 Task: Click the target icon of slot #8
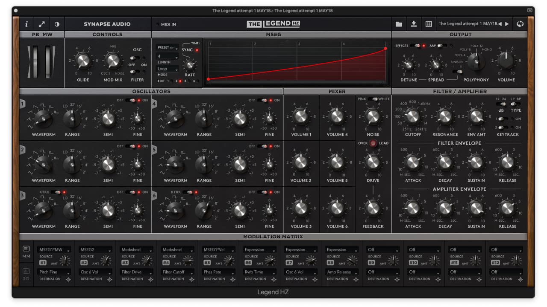pyautogui.click(x=356, y=280)
